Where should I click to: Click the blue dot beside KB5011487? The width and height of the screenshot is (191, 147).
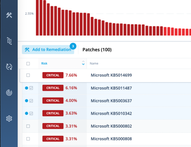[26, 88]
